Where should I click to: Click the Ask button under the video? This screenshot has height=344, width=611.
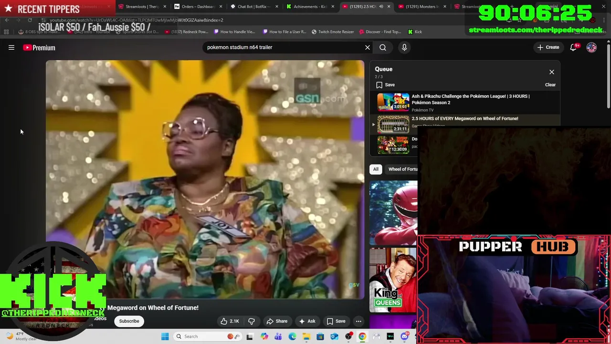tap(307, 321)
